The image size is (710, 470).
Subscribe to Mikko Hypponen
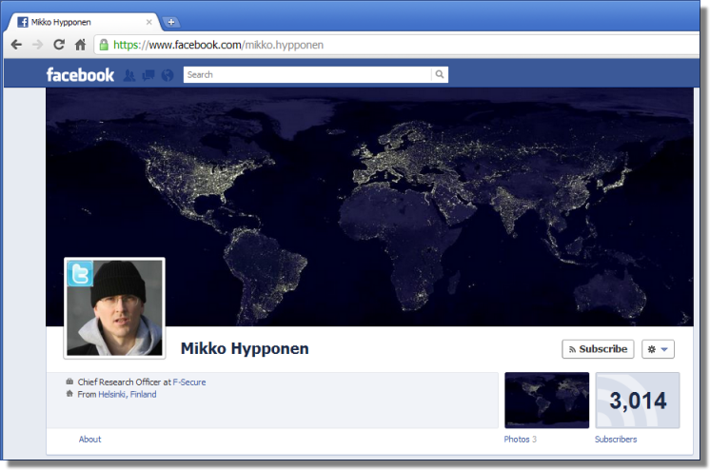click(598, 349)
